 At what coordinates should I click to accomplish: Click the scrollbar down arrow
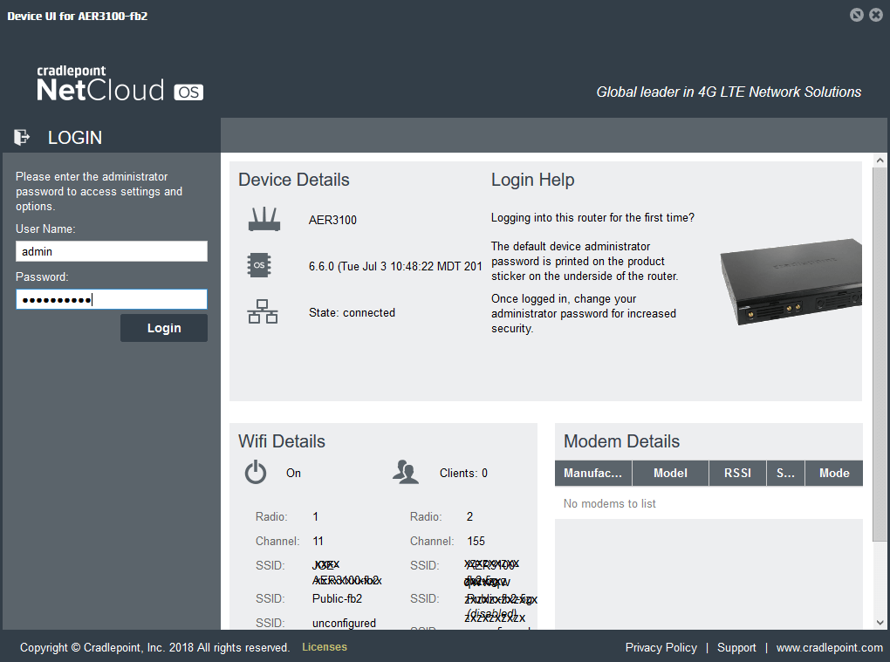[880, 622]
